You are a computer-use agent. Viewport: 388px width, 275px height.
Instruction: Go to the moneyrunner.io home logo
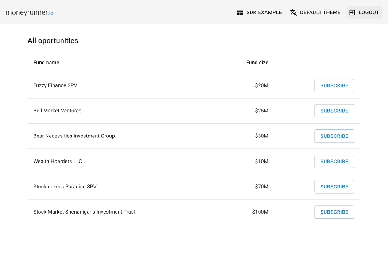pos(29,13)
